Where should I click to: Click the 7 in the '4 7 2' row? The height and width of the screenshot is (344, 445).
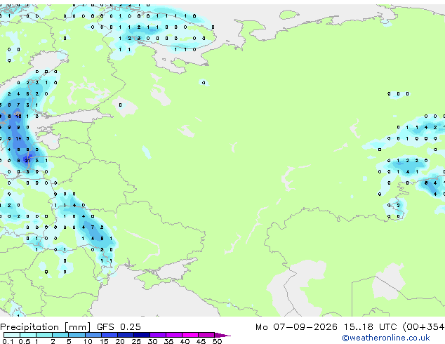93,227
